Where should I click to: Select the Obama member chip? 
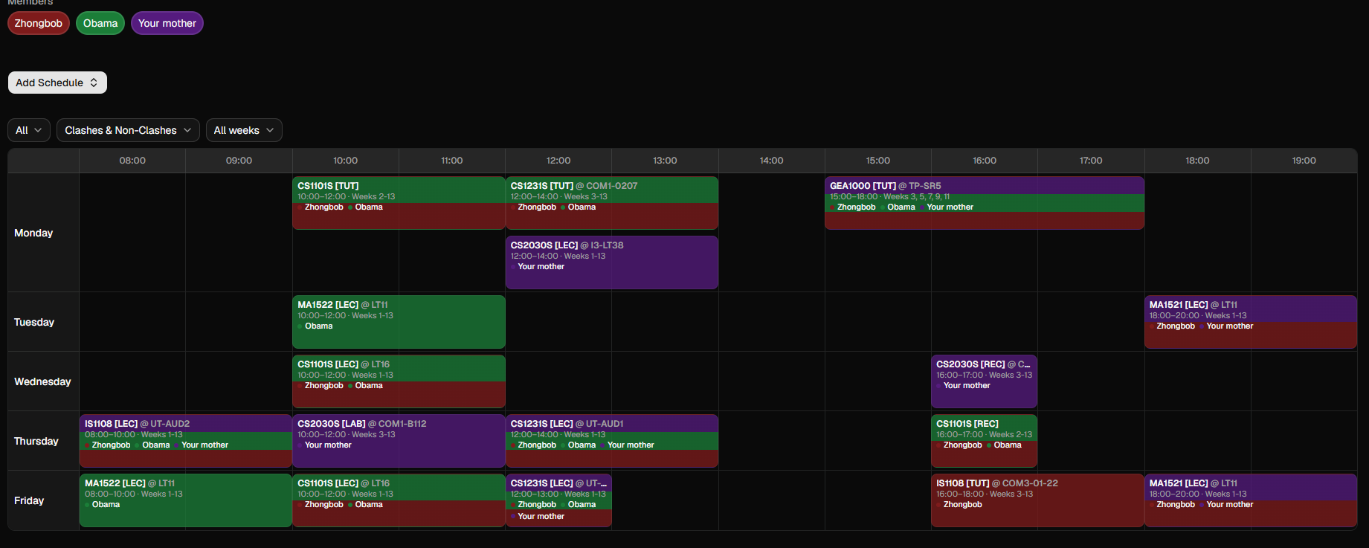point(100,23)
